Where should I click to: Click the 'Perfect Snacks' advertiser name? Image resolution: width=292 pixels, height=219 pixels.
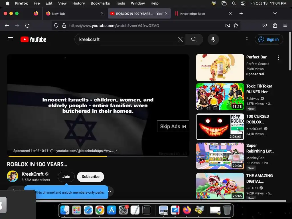(x=258, y=64)
